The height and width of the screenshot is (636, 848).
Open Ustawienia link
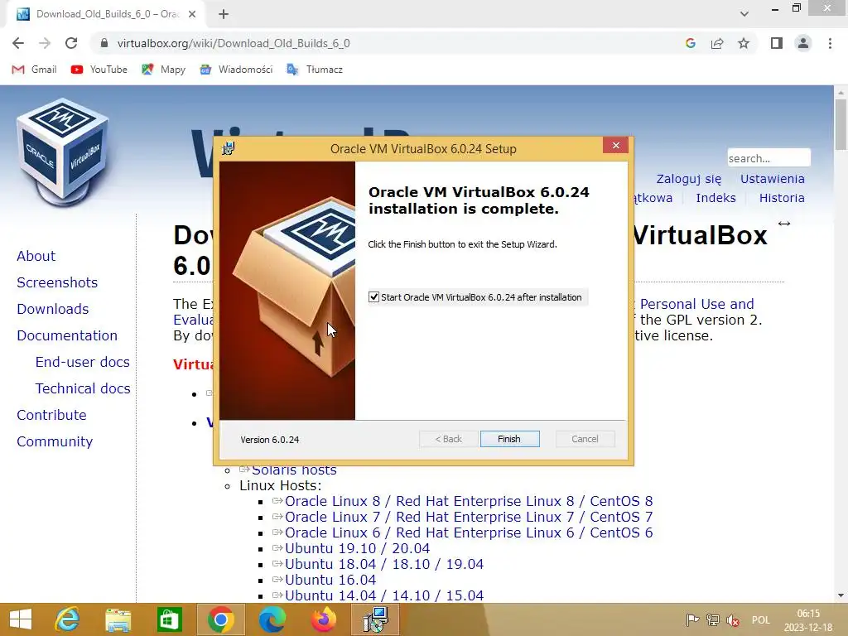click(x=773, y=179)
